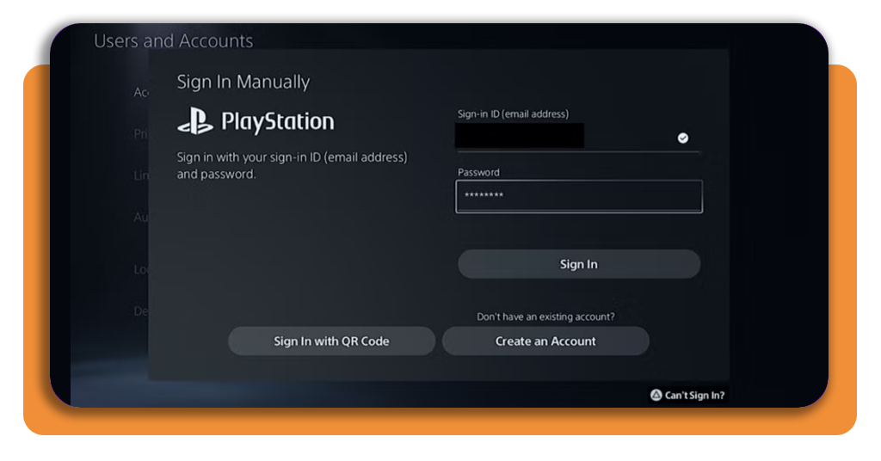Screen dimensions: 881x461
Task: Focus the Password input field
Action: coord(579,197)
